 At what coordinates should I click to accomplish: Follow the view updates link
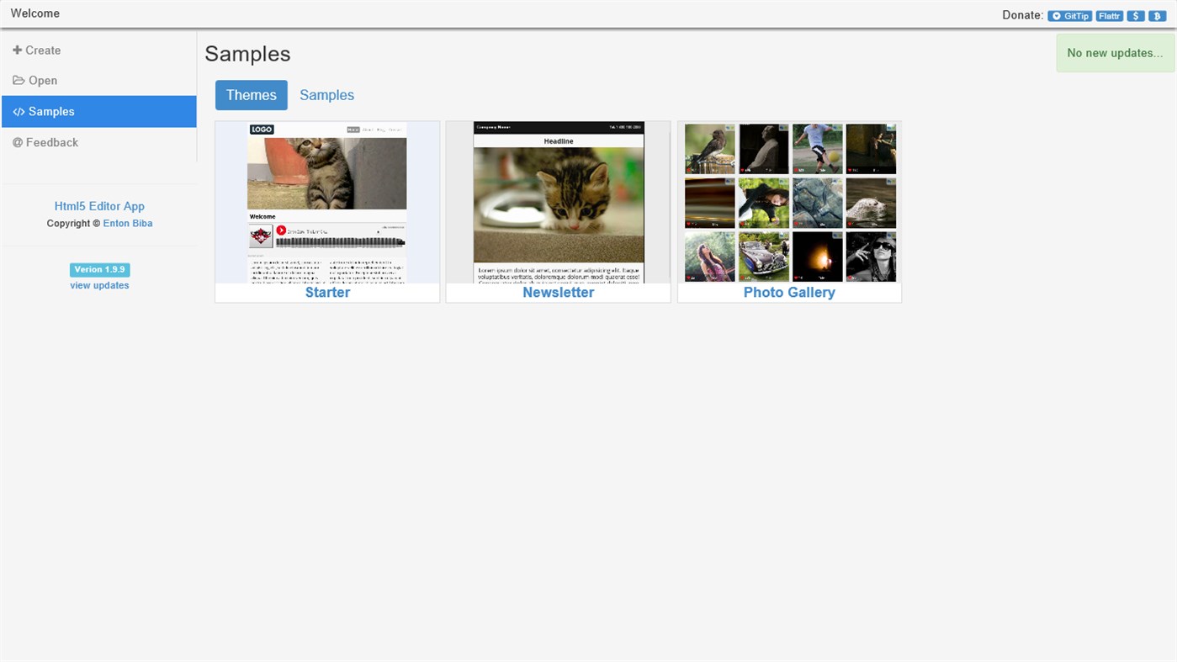99,286
